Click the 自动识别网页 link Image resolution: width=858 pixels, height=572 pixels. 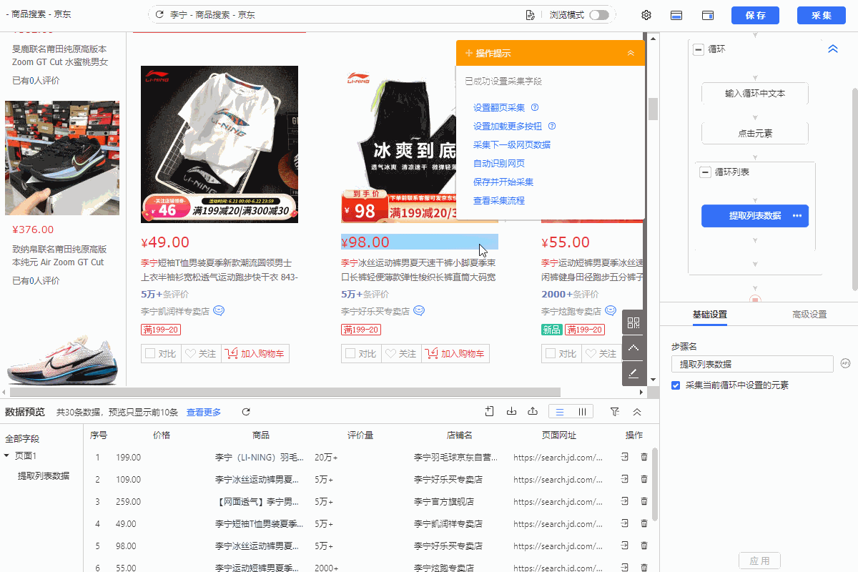(499, 164)
